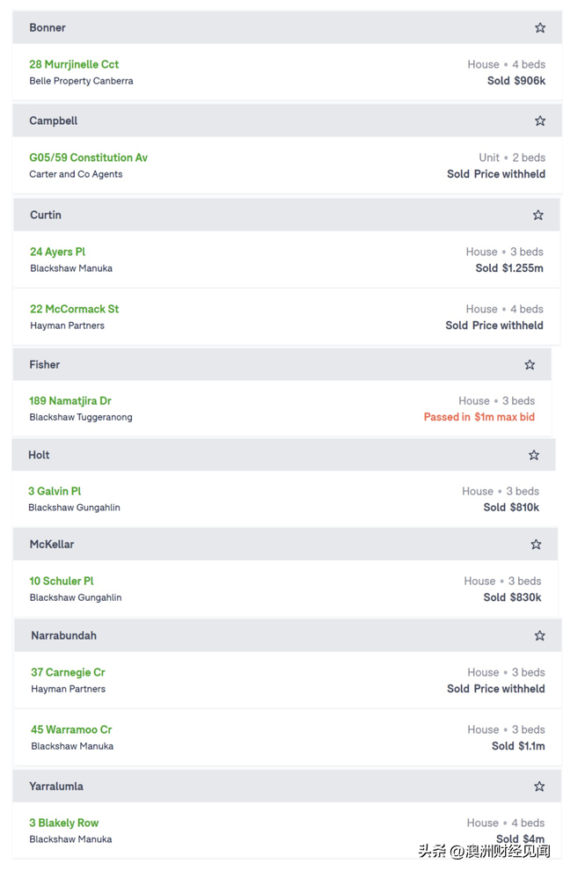Image resolution: width=563 pixels, height=871 pixels.
Task: Favorite the Campbell suburb star
Action: [x=539, y=121]
